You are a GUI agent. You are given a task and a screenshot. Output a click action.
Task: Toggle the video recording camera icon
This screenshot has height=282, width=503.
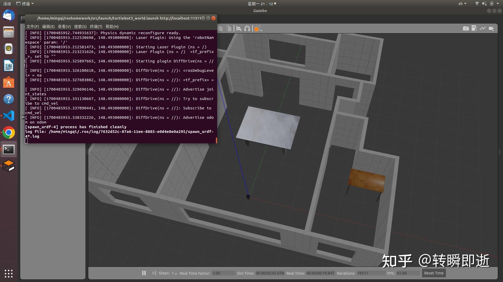pyautogui.click(x=491, y=28)
